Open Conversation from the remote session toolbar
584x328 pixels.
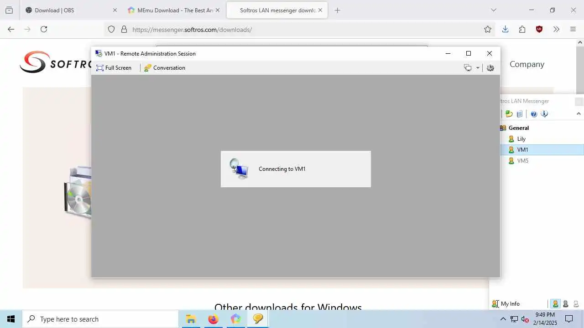click(x=165, y=68)
